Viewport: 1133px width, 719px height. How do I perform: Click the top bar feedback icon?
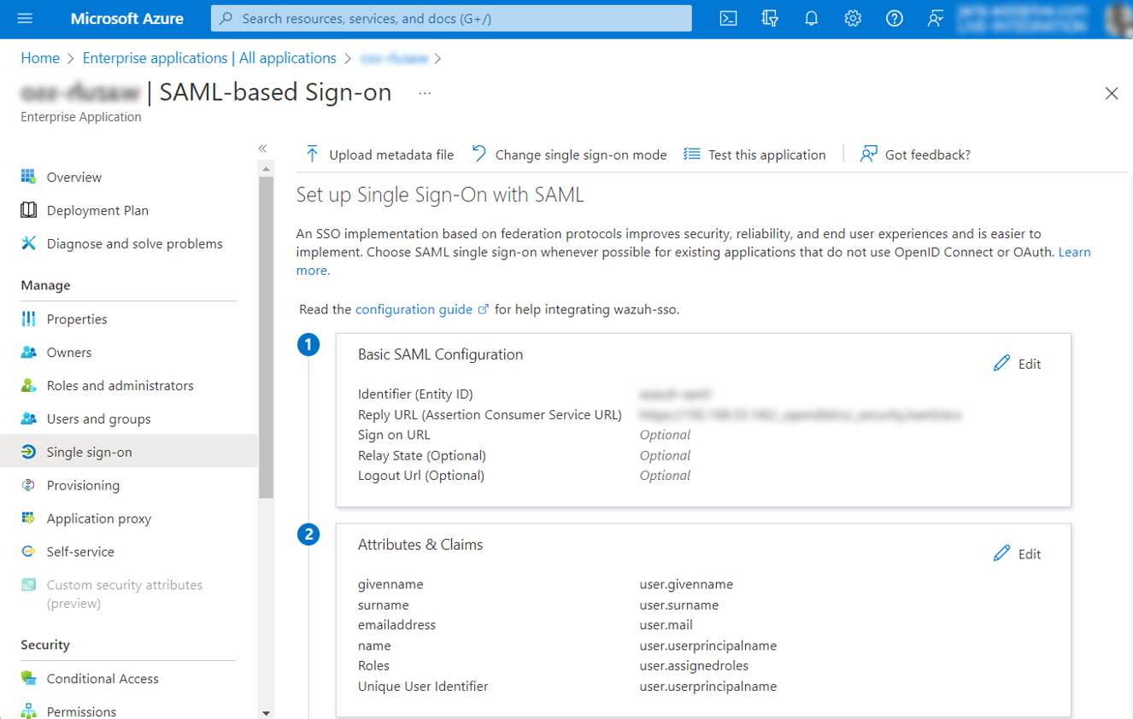tap(936, 18)
